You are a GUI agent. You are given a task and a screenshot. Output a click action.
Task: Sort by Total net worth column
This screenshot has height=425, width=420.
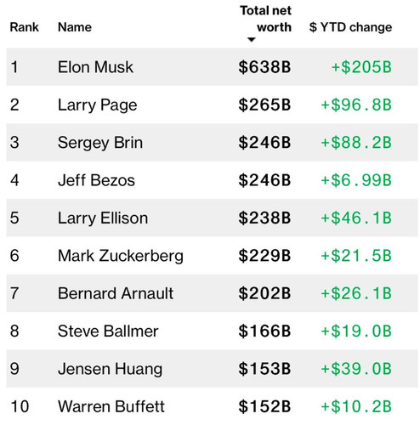point(265,19)
